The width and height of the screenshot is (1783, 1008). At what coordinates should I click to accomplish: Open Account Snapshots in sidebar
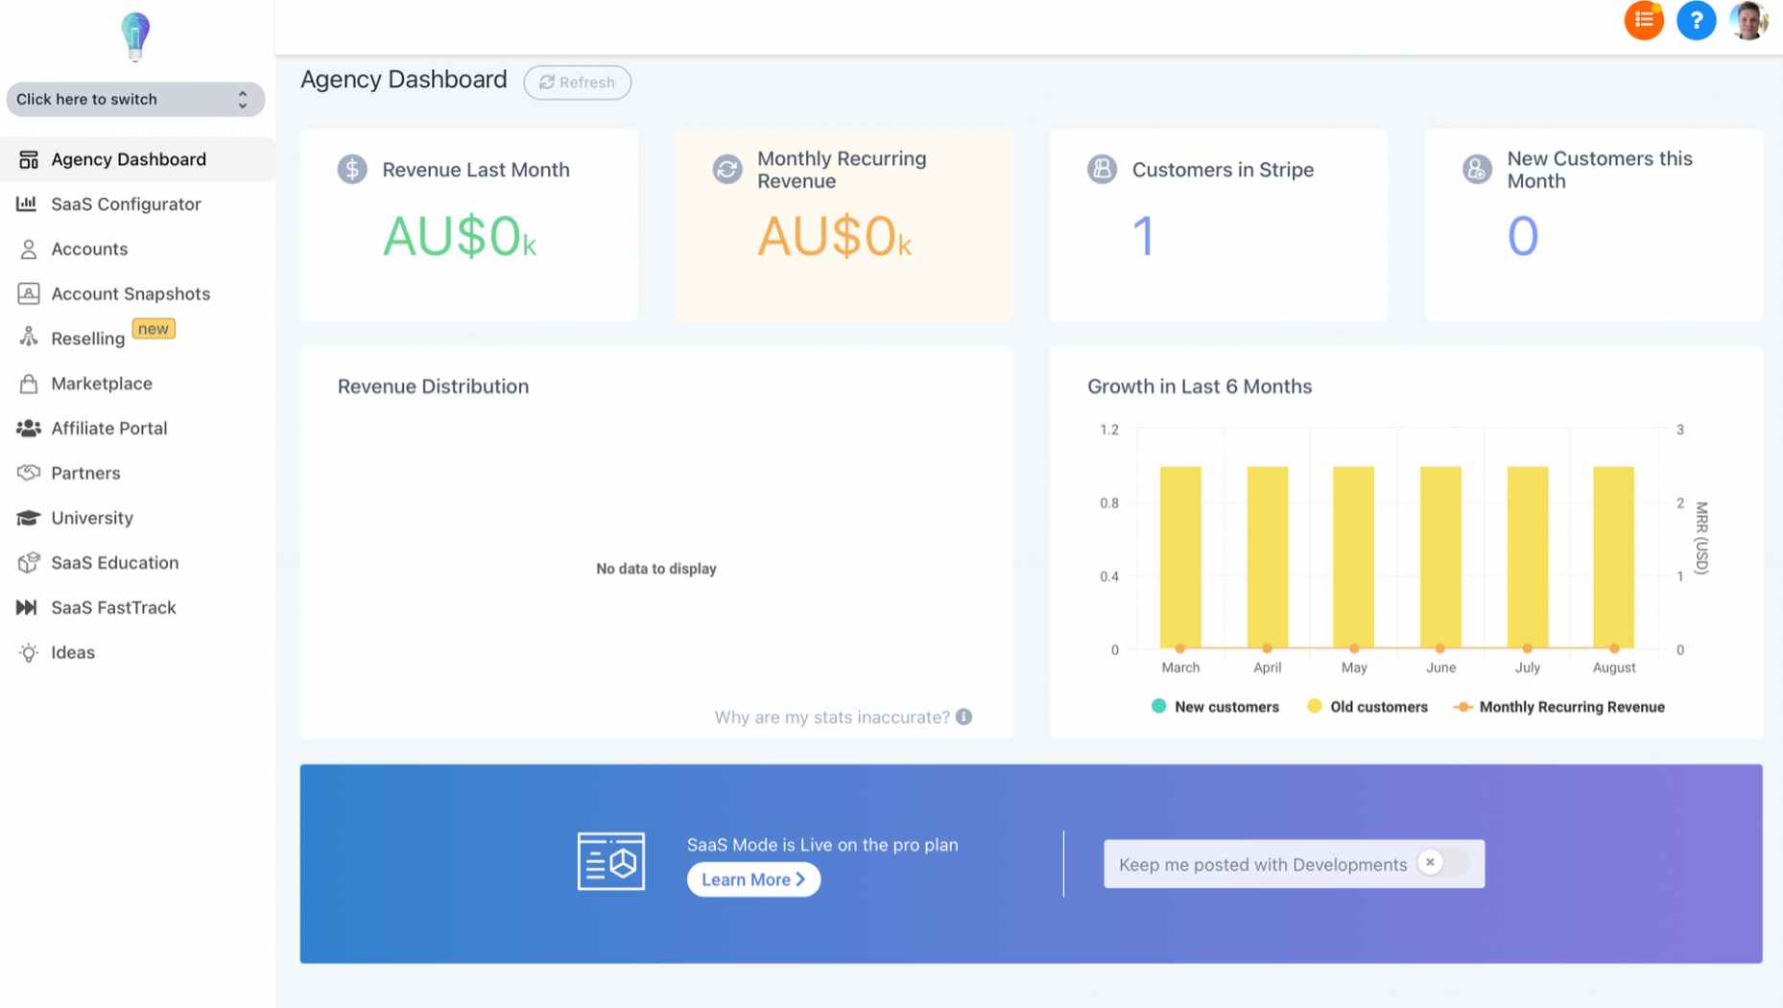point(137,293)
